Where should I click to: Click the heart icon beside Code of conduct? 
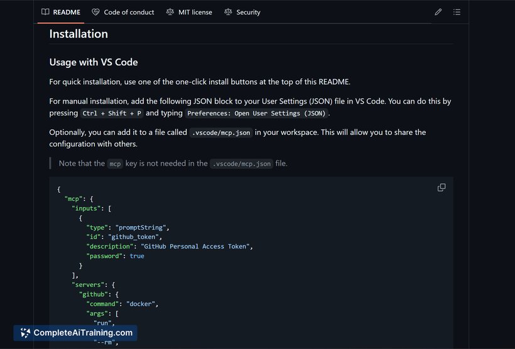tap(95, 12)
